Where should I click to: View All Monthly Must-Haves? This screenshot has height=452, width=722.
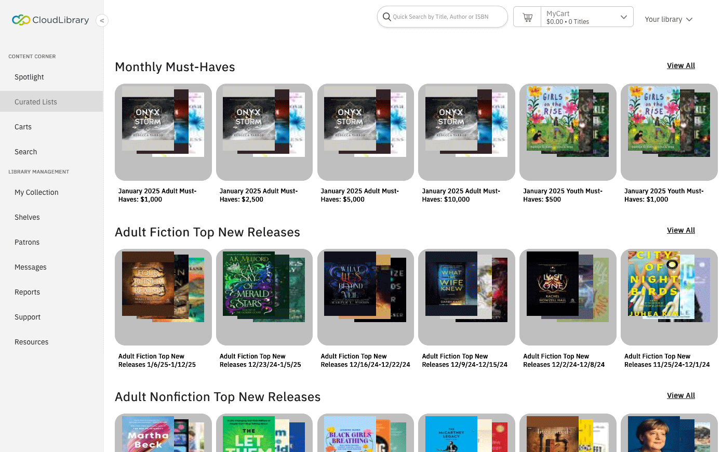(680, 65)
